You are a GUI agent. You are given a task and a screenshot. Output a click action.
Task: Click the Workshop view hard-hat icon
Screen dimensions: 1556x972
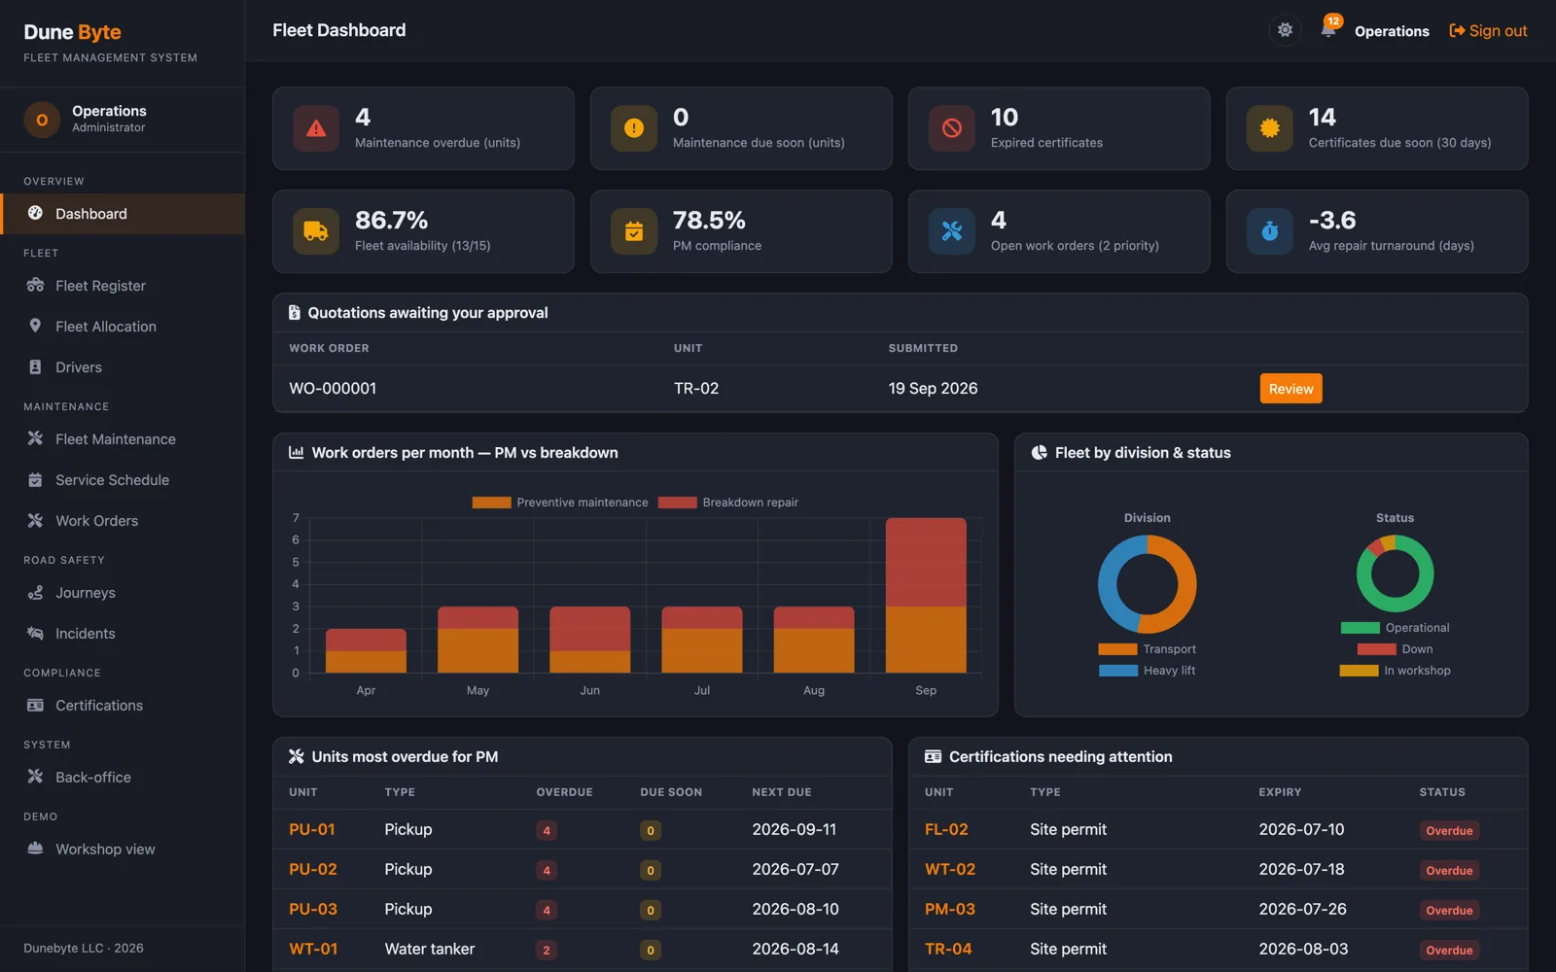35,849
